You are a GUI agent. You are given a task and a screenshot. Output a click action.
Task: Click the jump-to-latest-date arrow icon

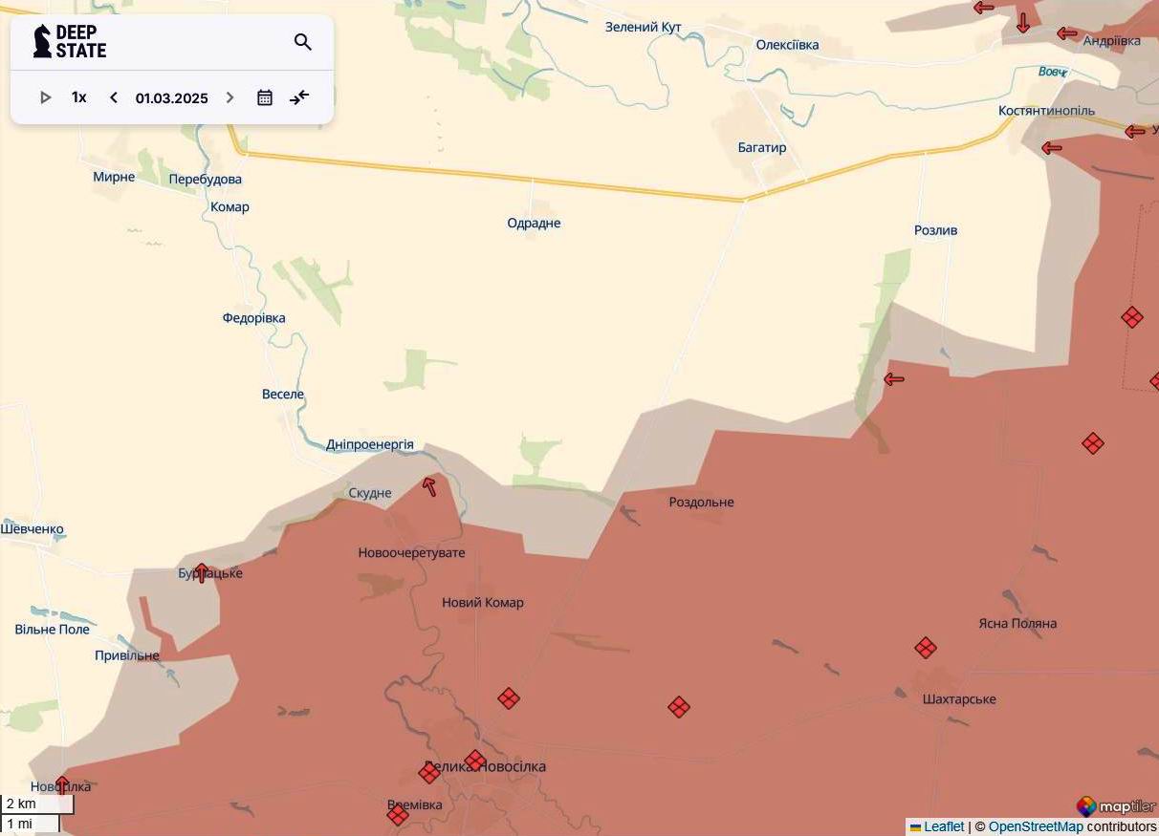click(299, 96)
